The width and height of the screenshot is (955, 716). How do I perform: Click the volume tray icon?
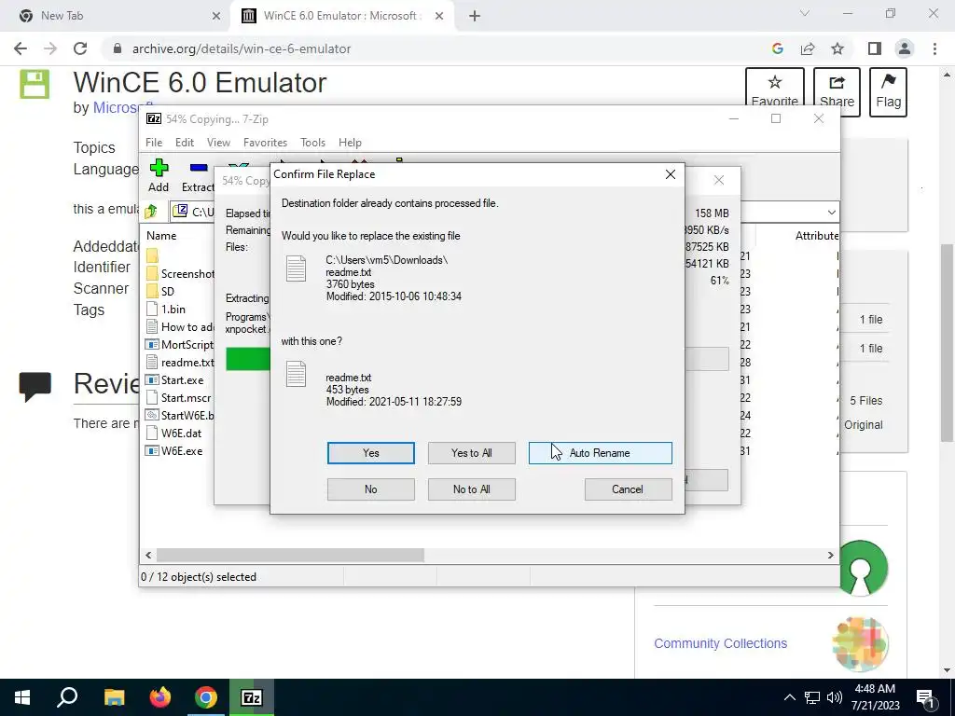(835, 697)
